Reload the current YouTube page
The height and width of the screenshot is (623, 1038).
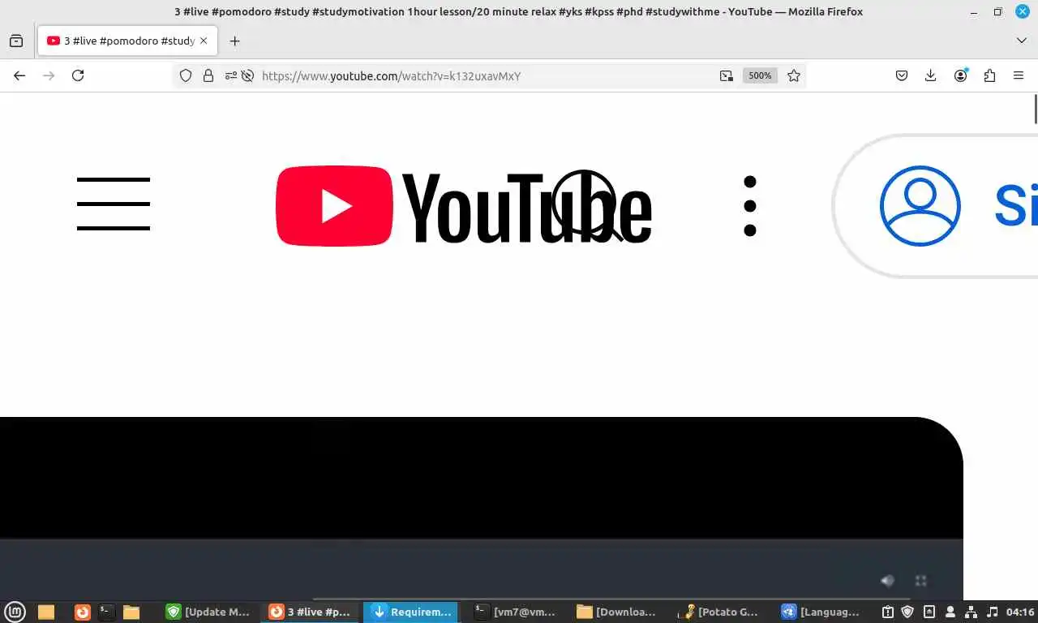[78, 75]
